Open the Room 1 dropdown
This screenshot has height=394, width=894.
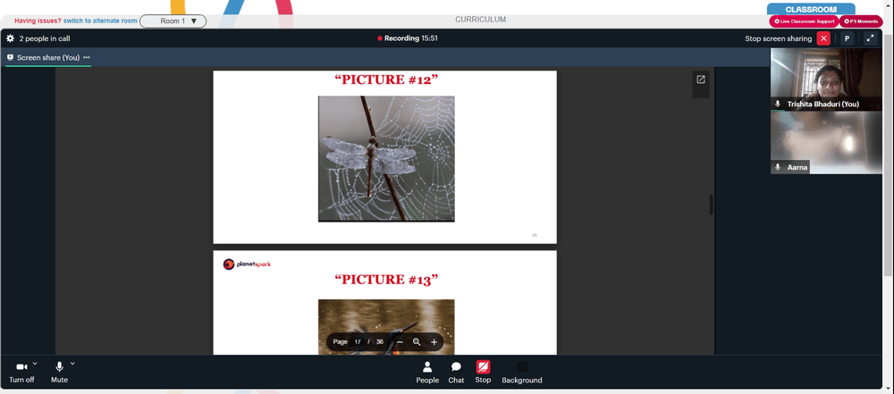(x=173, y=21)
